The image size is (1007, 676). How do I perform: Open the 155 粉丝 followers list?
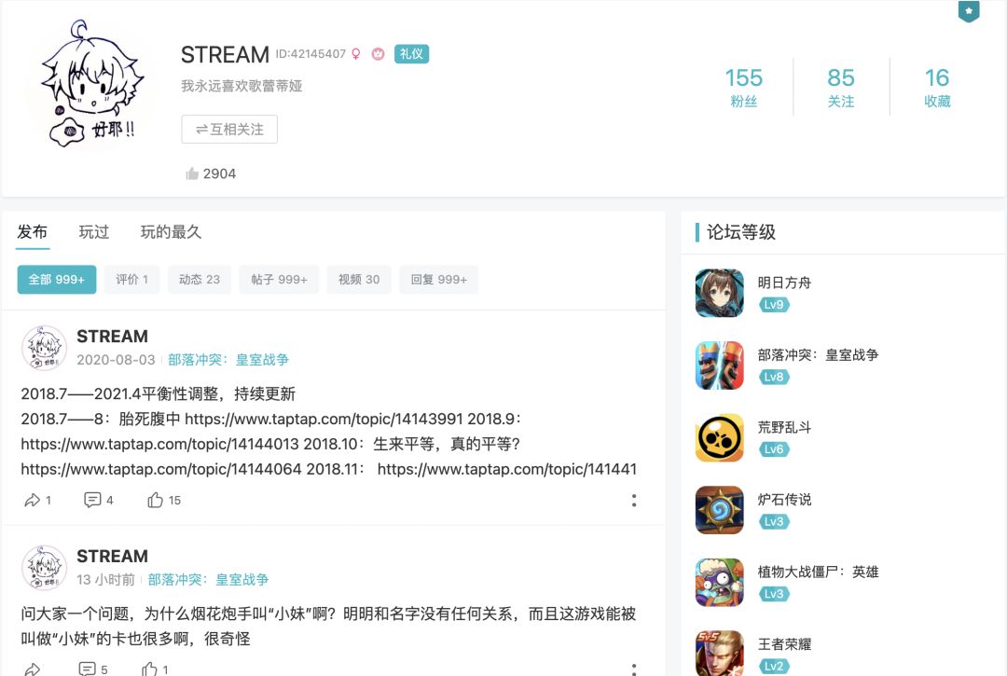[744, 88]
